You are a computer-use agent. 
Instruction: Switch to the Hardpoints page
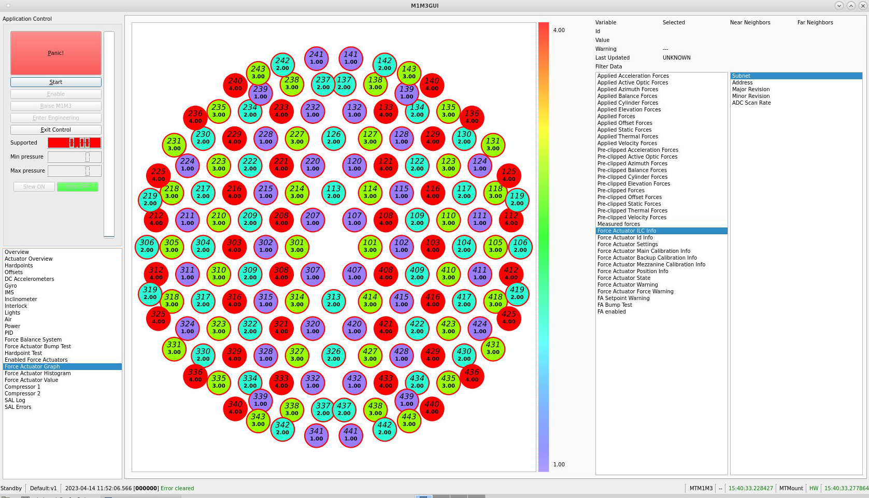point(62,265)
